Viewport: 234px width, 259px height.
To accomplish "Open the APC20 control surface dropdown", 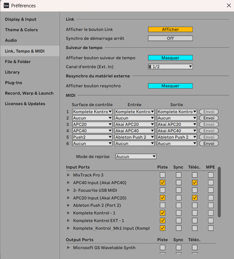I will point(92,124).
